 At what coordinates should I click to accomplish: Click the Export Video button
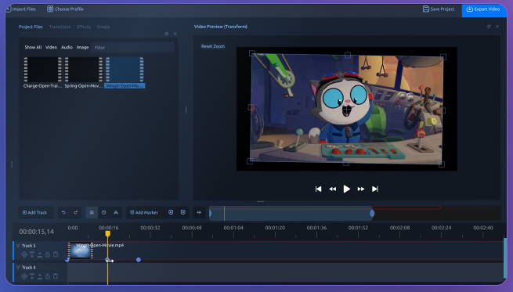pos(483,9)
